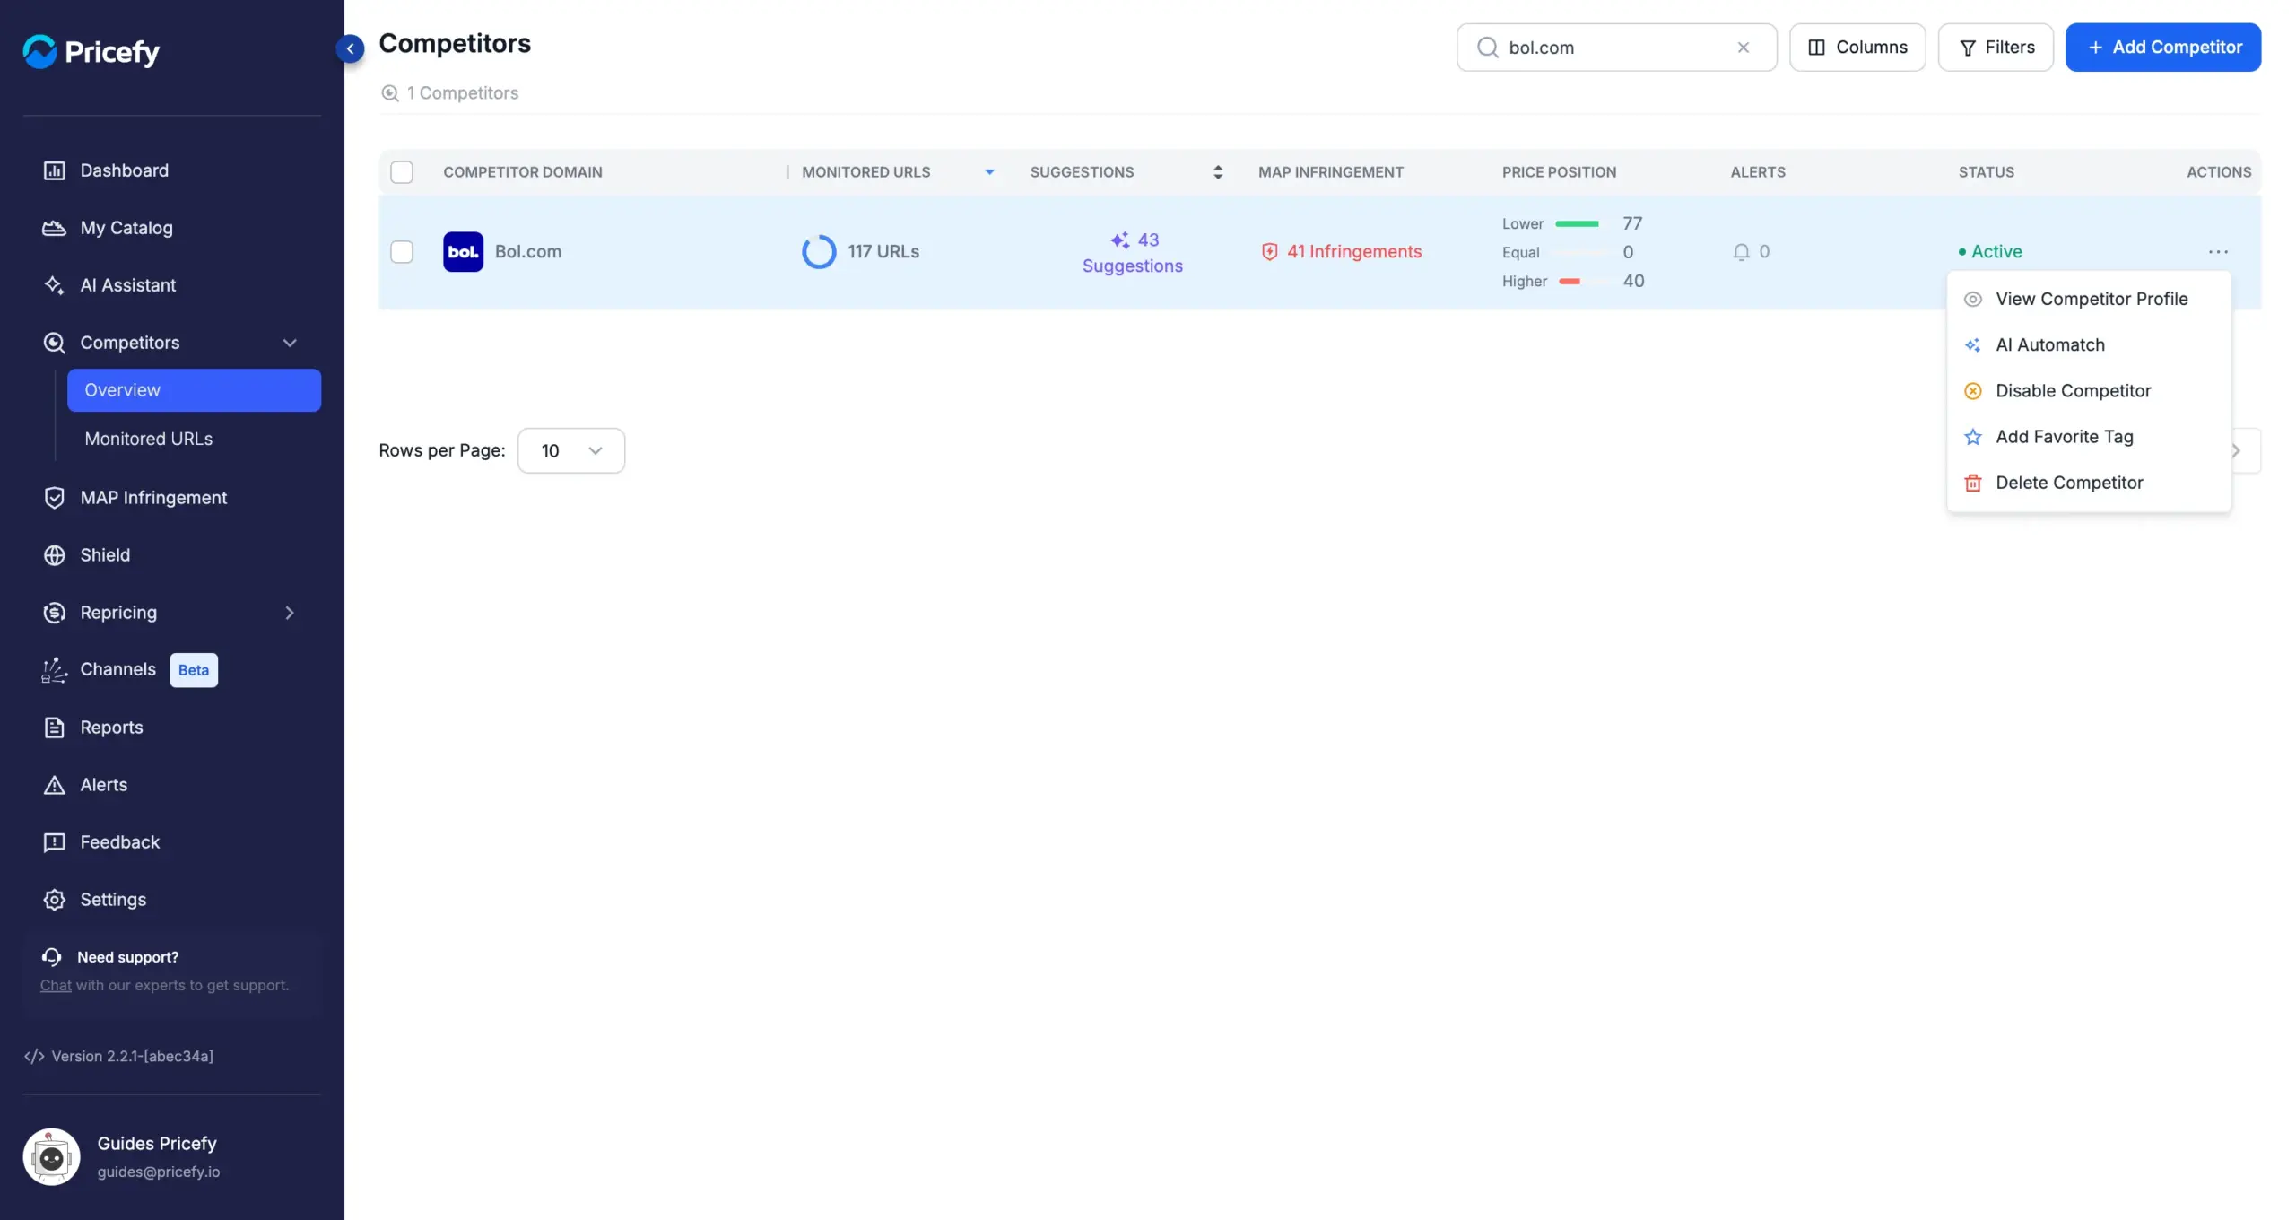Sort by Competitor Domain column header

click(x=523, y=172)
